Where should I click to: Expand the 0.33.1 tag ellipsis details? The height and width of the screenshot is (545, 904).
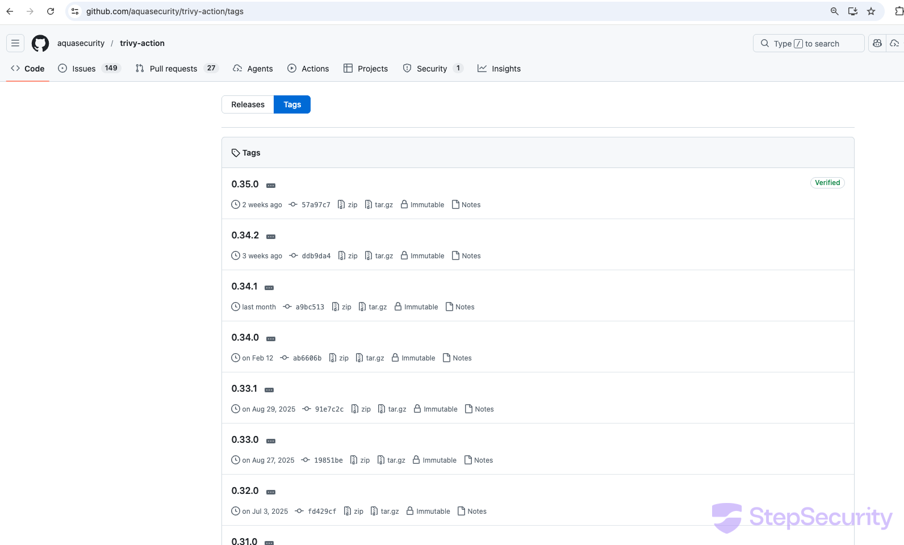pos(269,390)
